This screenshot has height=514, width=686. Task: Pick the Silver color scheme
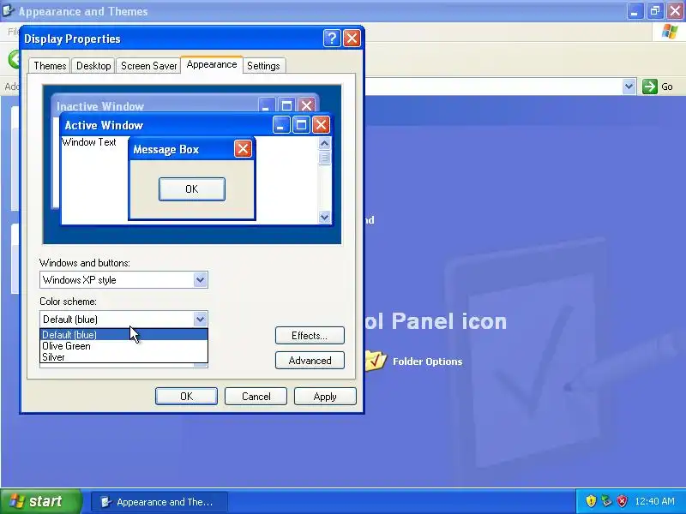(123, 357)
